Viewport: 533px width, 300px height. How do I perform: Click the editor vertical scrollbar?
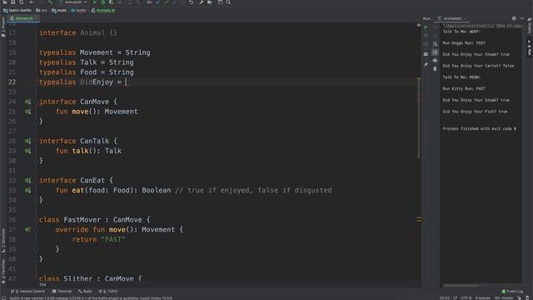coord(419,118)
